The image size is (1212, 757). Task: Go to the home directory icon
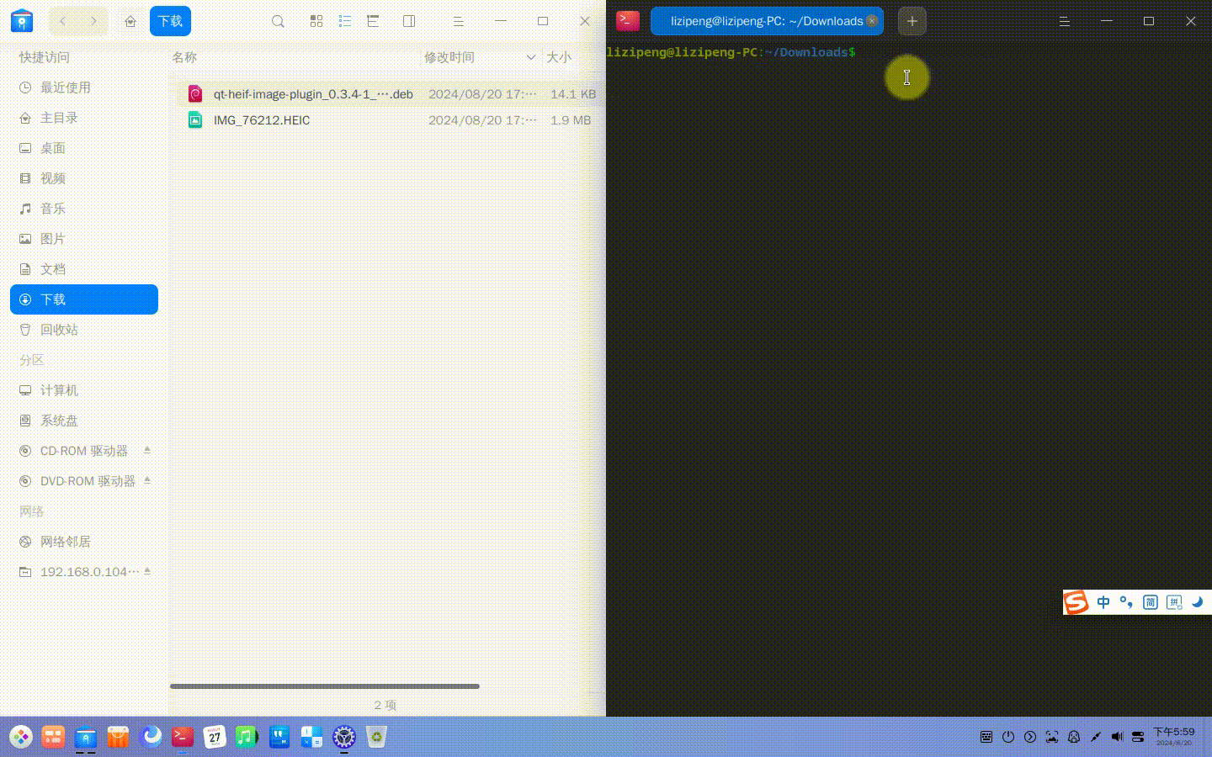(130, 21)
